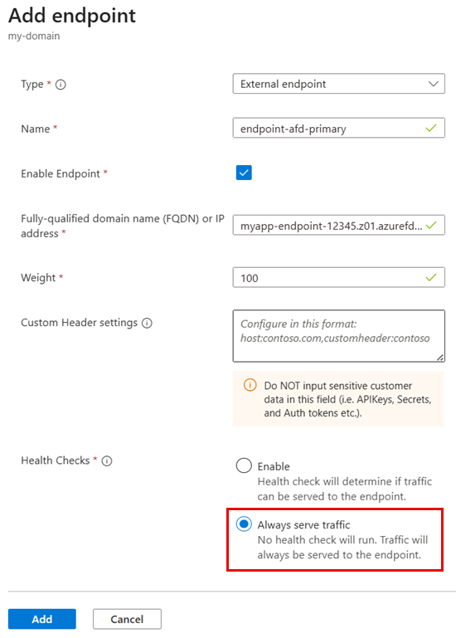This screenshot has width=456, height=638.
Task: Click the resize grip on header textbox
Action: [440, 358]
